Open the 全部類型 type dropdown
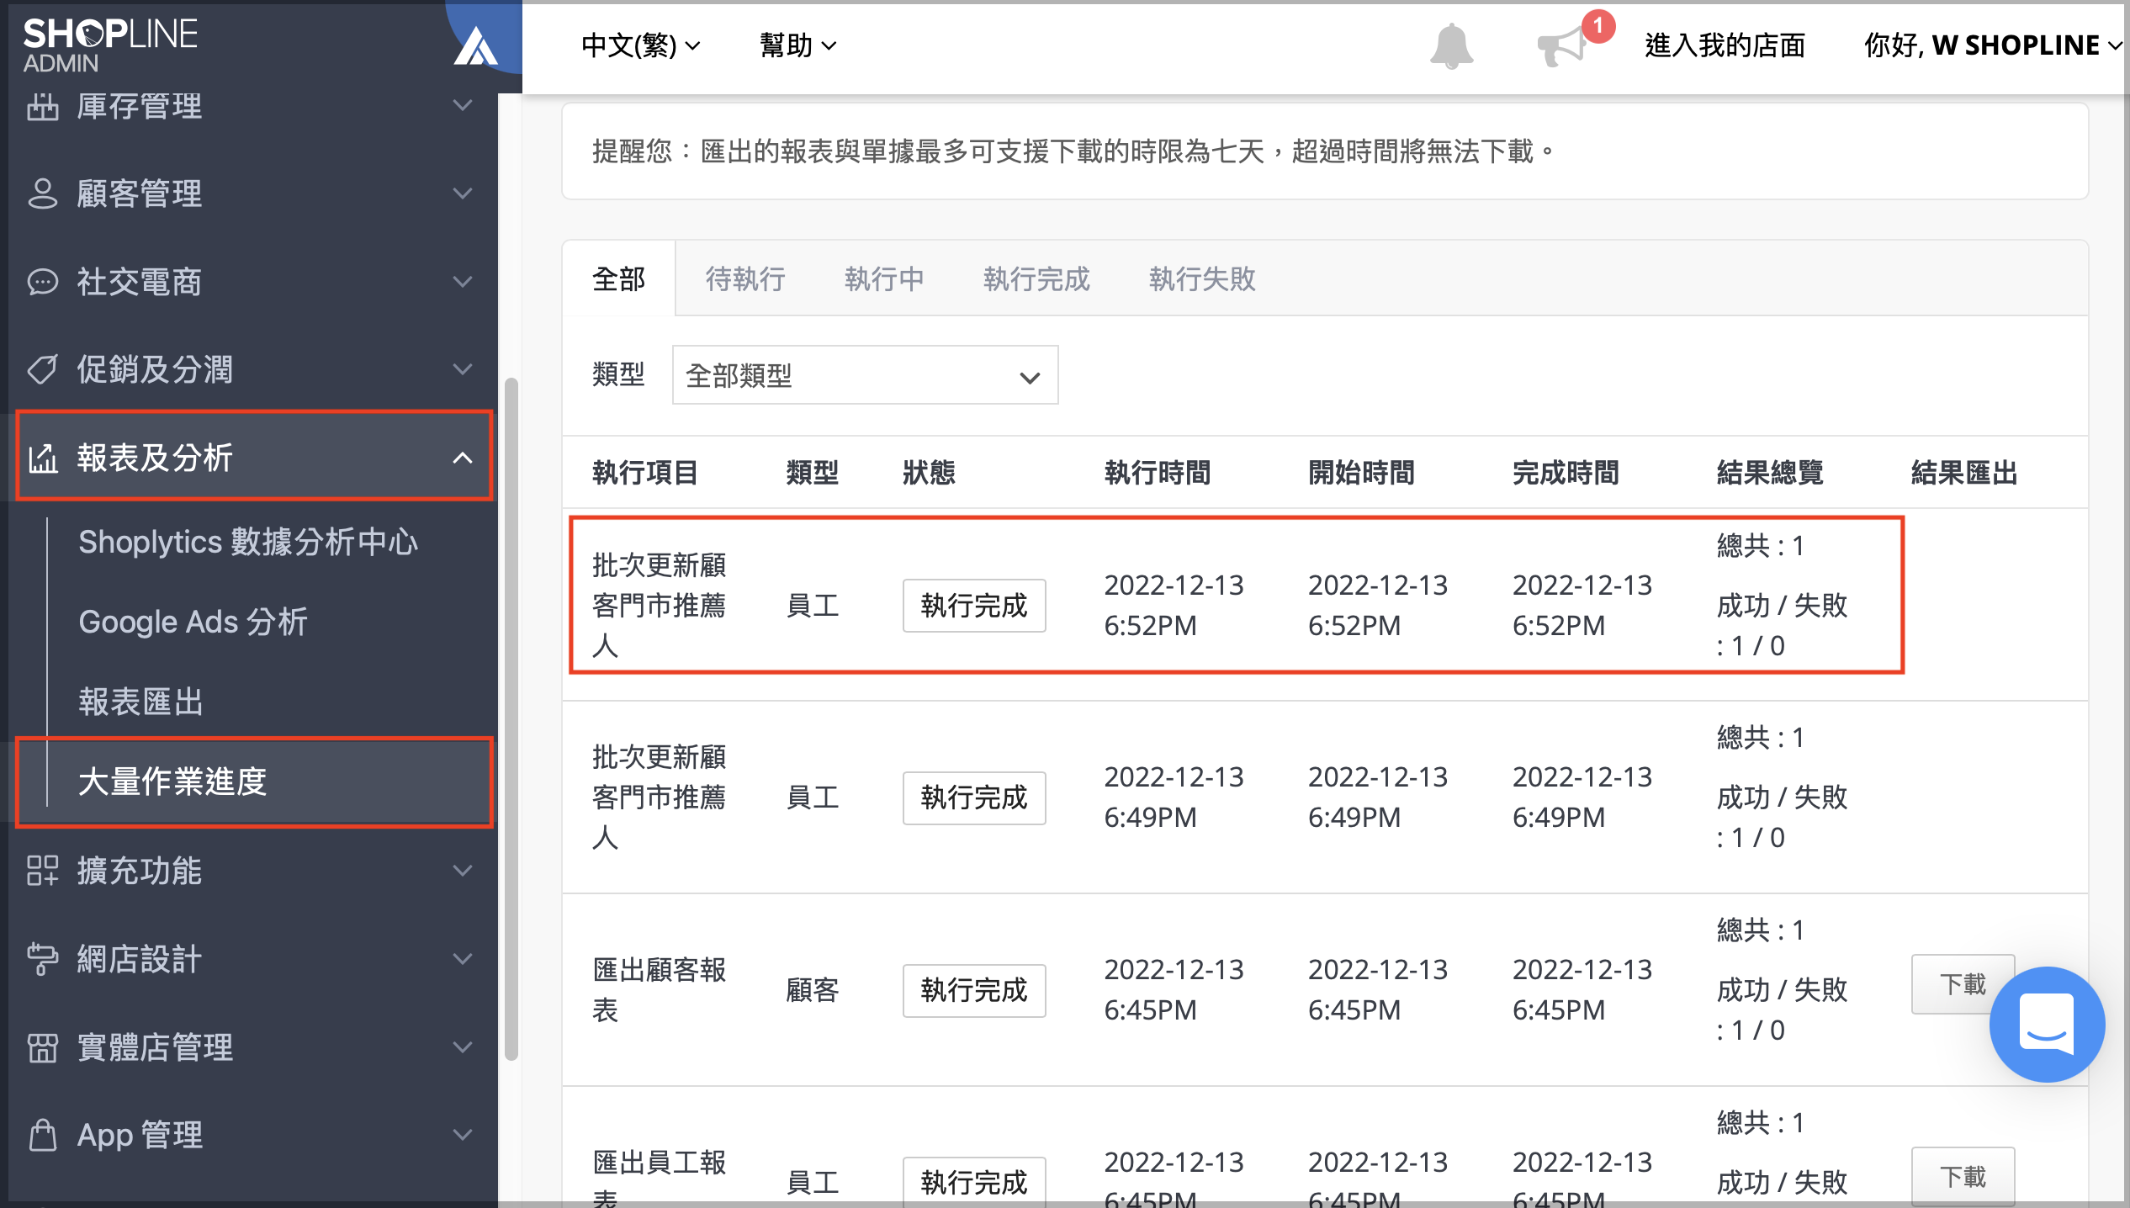This screenshot has height=1208, width=2130. [x=865, y=375]
